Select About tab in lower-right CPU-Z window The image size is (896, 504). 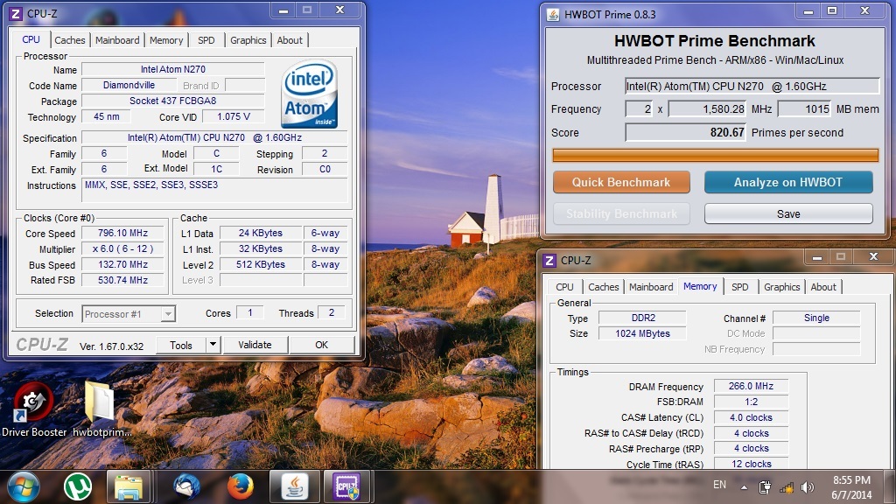pos(822,287)
